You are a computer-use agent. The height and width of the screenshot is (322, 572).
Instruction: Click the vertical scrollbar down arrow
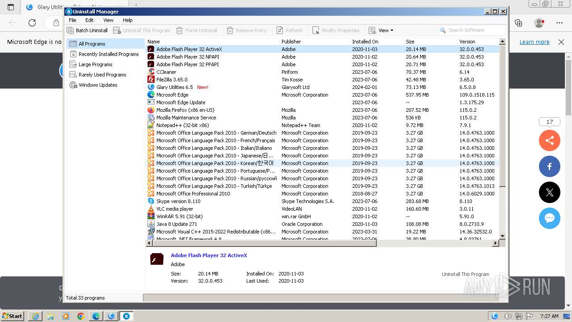502,236
